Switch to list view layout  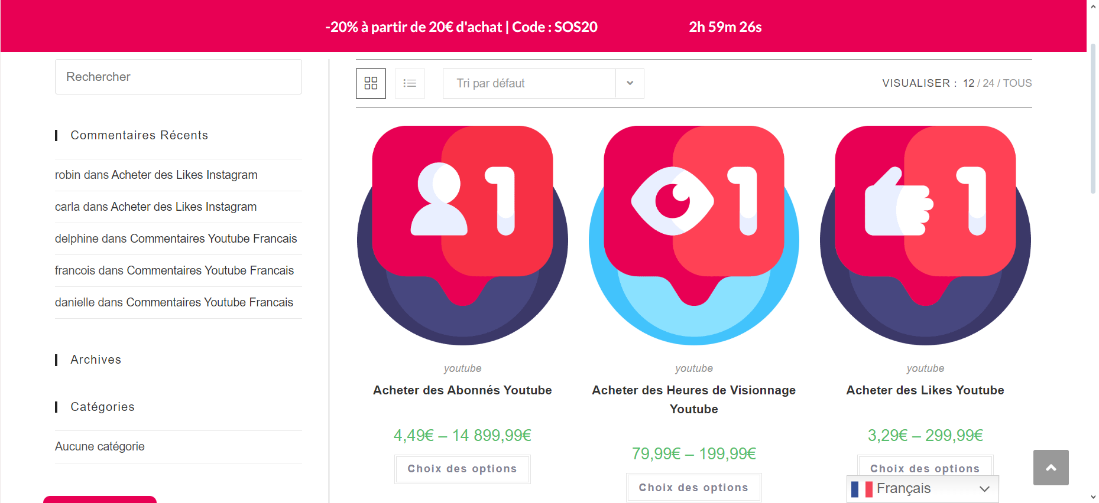[x=410, y=83]
